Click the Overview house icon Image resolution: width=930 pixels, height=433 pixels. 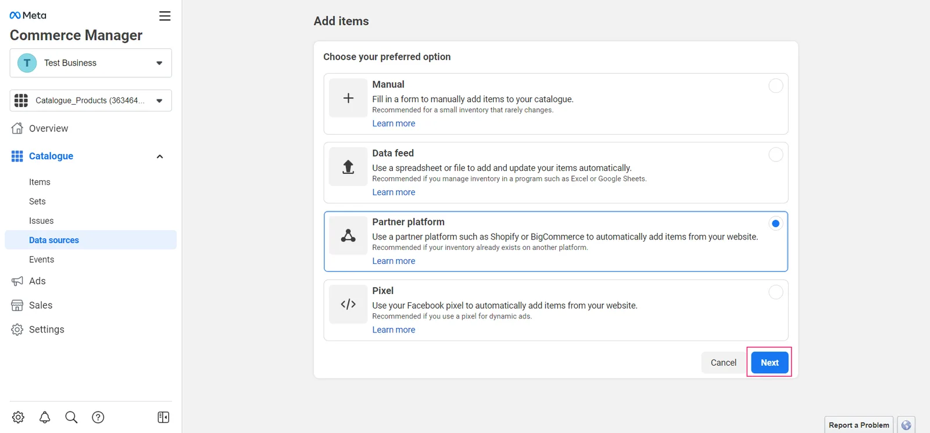[x=17, y=128]
